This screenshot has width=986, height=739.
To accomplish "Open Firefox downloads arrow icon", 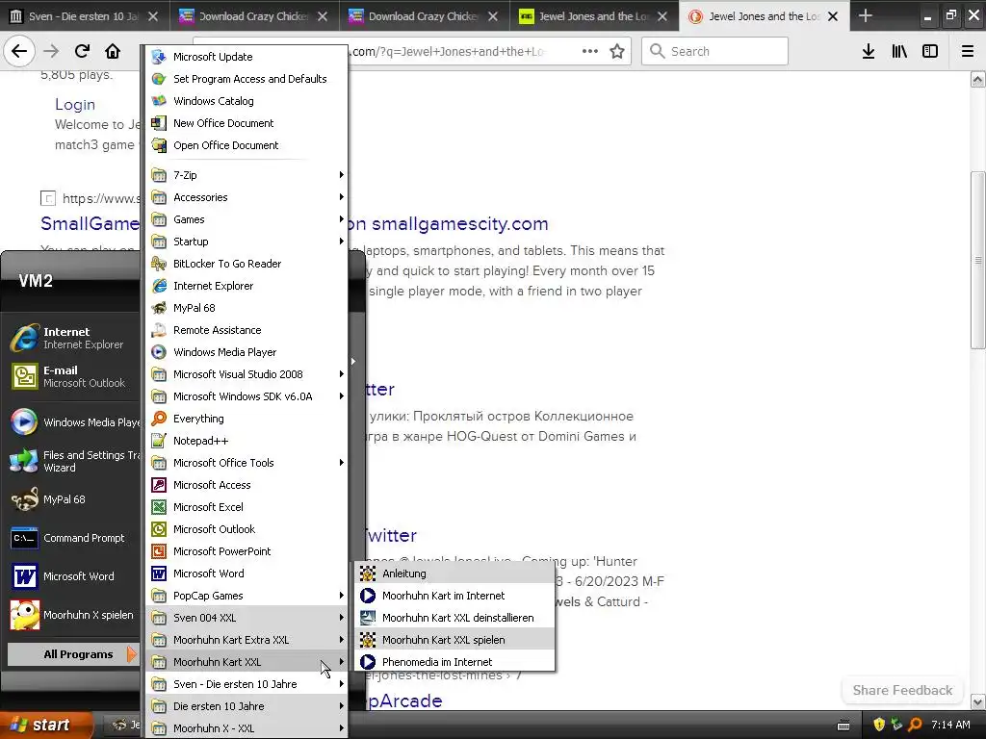I will pos(869,51).
